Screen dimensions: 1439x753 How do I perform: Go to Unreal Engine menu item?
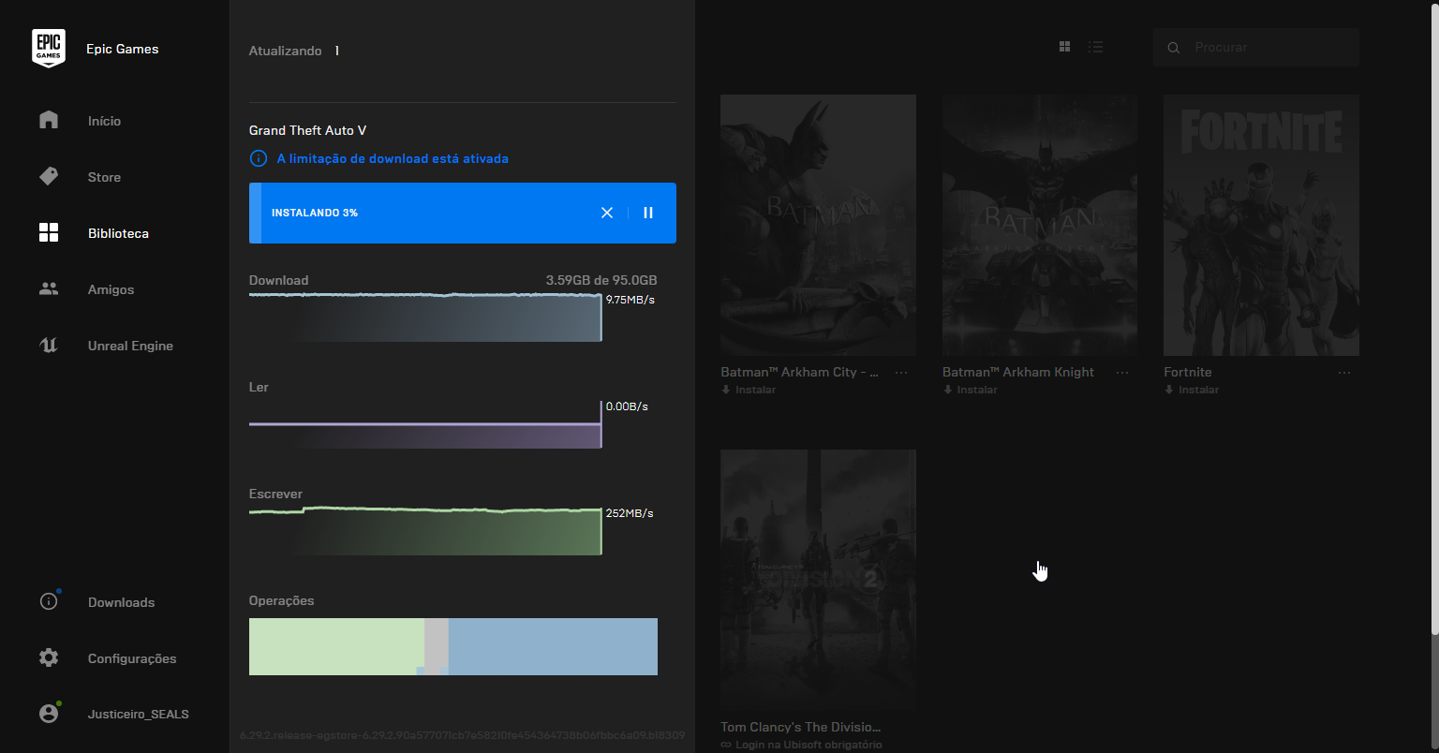(130, 346)
